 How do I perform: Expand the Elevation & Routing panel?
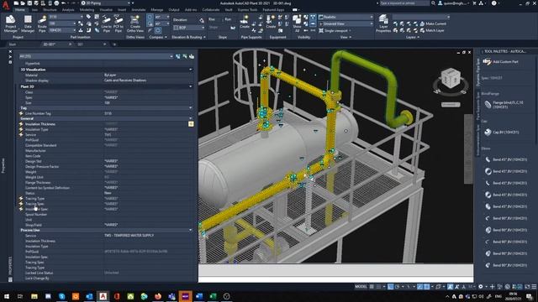tap(188, 37)
